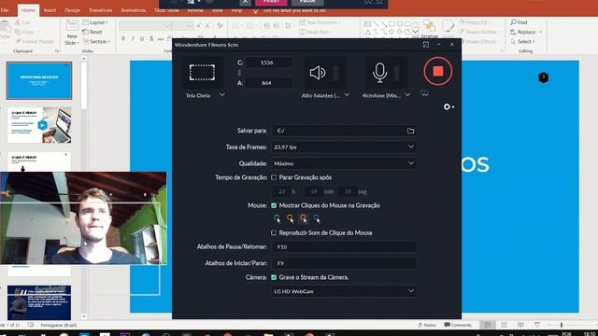Viewport: 598px width, 336px height.
Task: Open the File tab in PowerPoint
Action: pos(5,10)
